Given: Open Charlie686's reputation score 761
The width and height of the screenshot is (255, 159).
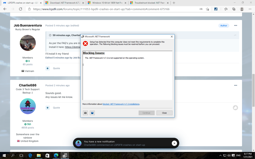Looking at the screenshot, I should click(x=28, y=124).
